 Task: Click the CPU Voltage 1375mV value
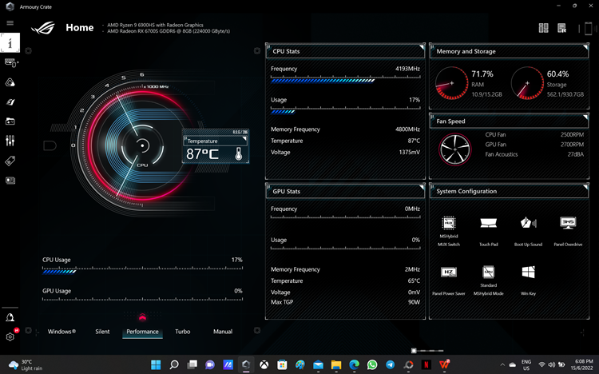pos(409,152)
